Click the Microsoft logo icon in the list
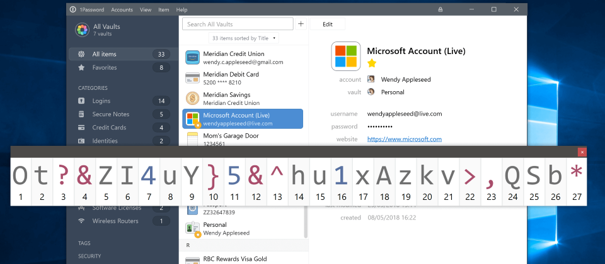This screenshot has width=605, height=264. coord(192,119)
